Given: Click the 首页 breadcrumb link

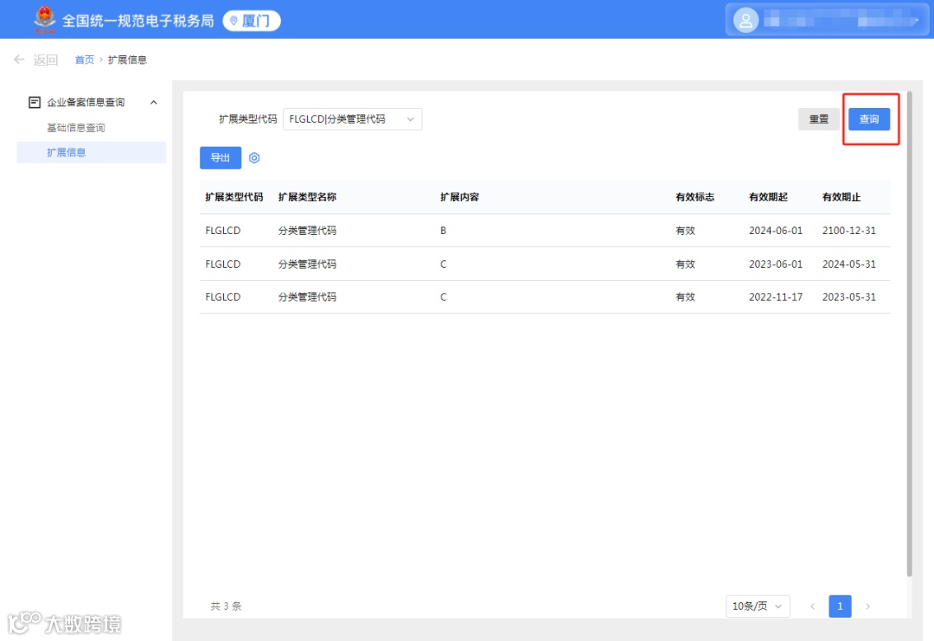Looking at the screenshot, I should [84, 60].
